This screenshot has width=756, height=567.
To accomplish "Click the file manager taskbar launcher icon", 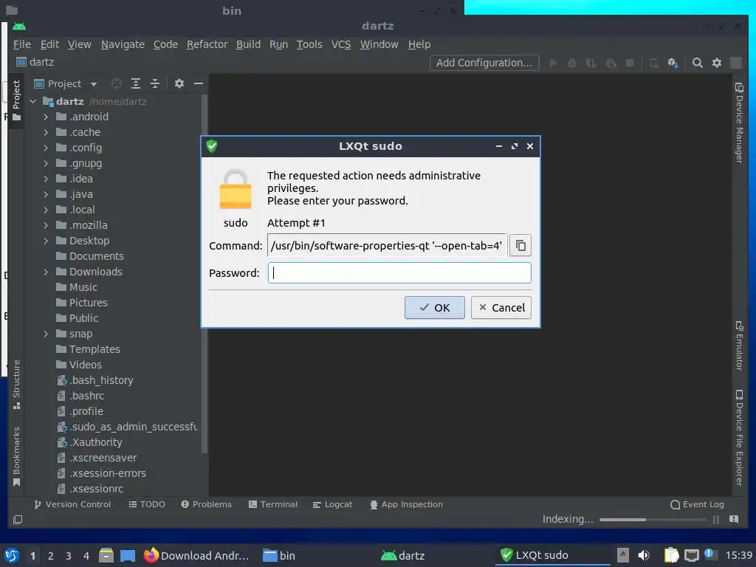I will tap(106, 555).
